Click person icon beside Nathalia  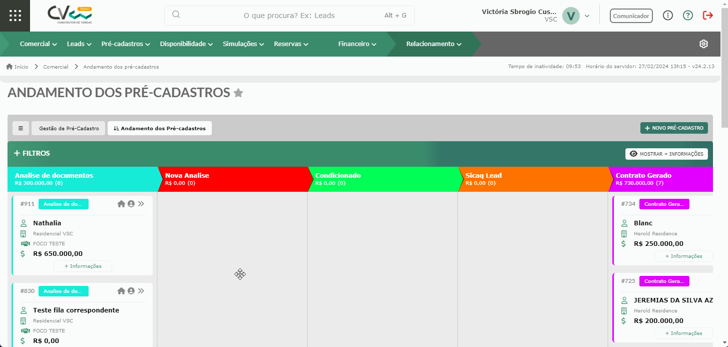(x=24, y=223)
